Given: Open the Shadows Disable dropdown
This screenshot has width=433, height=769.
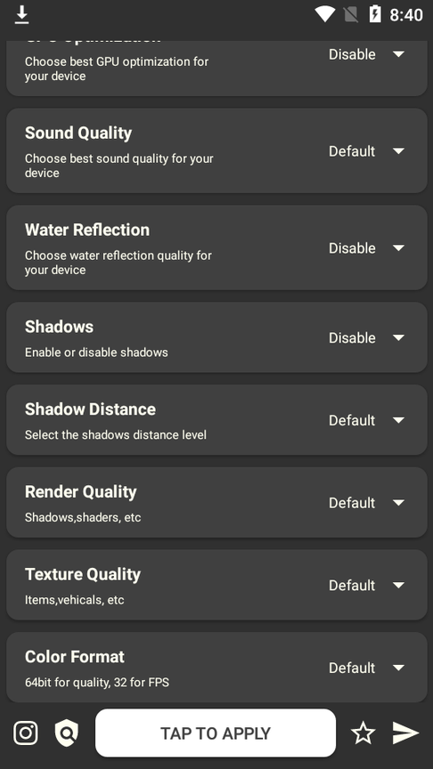Looking at the screenshot, I should click(366, 337).
